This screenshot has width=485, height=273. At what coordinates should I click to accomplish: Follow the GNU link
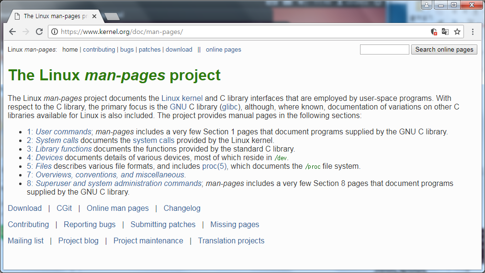[178, 107]
